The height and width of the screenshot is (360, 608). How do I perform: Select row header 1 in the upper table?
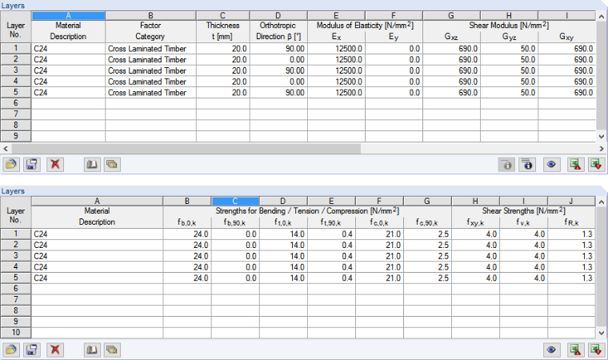click(x=15, y=49)
